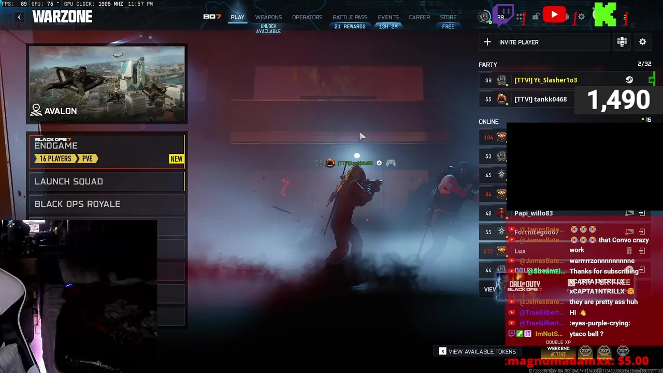The height and width of the screenshot is (373, 663).
Task: Click the ONLINE section header
Action: coord(488,122)
